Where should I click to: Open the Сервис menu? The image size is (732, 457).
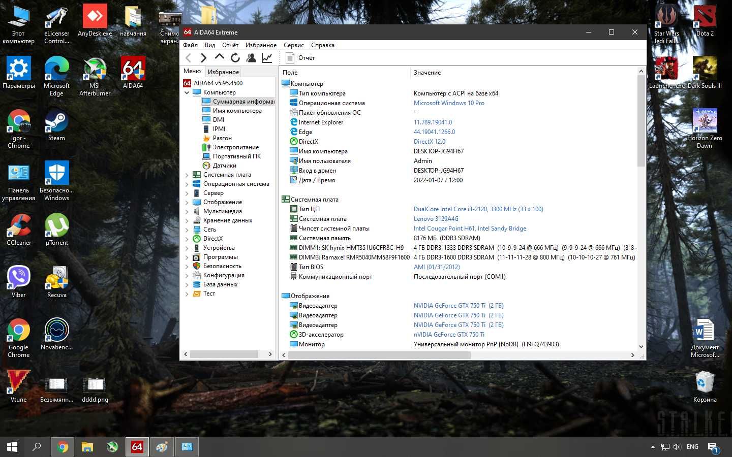(x=294, y=45)
